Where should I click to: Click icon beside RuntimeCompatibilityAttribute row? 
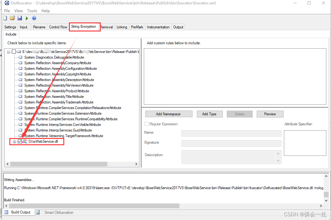[20, 119]
